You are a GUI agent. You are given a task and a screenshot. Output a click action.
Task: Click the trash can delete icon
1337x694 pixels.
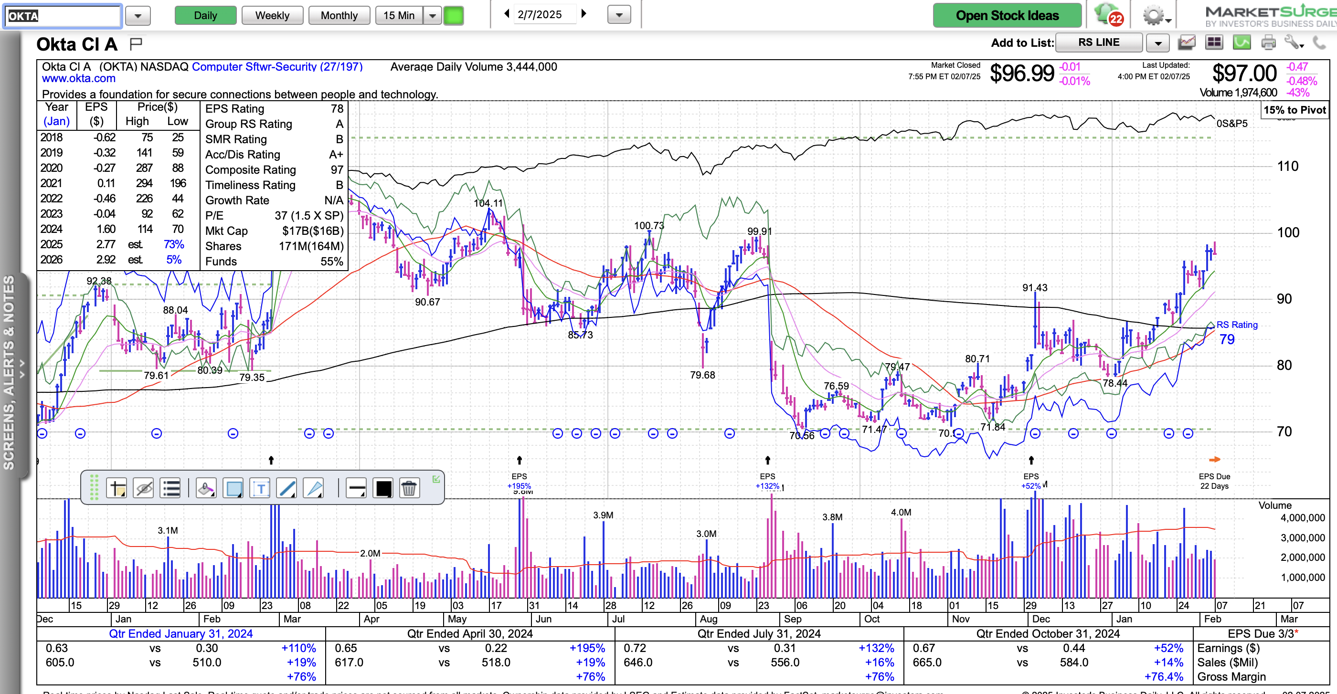(x=409, y=488)
